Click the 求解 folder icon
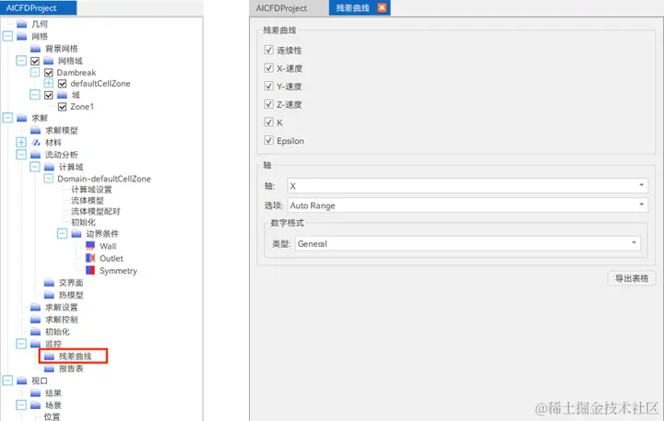The image size is (664, 421). (x=22, y=118)
